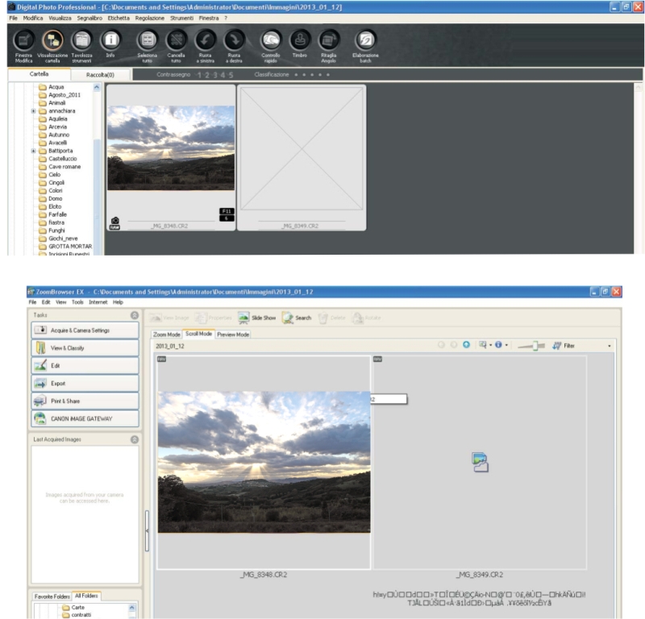Screen dimensions: 645x619
Task: Switch to Favorite Folders tab
Action: click(52, 596)
